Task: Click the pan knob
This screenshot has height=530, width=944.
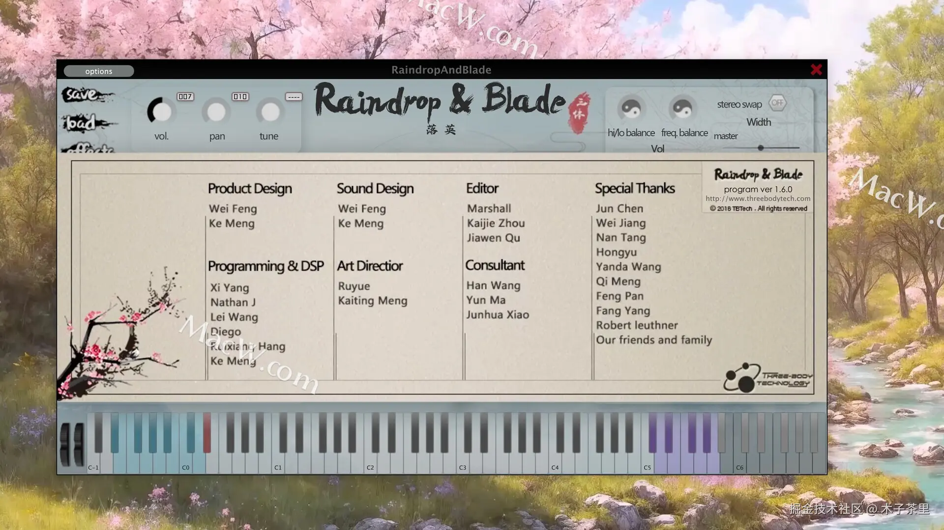Action: pos(216,112)
